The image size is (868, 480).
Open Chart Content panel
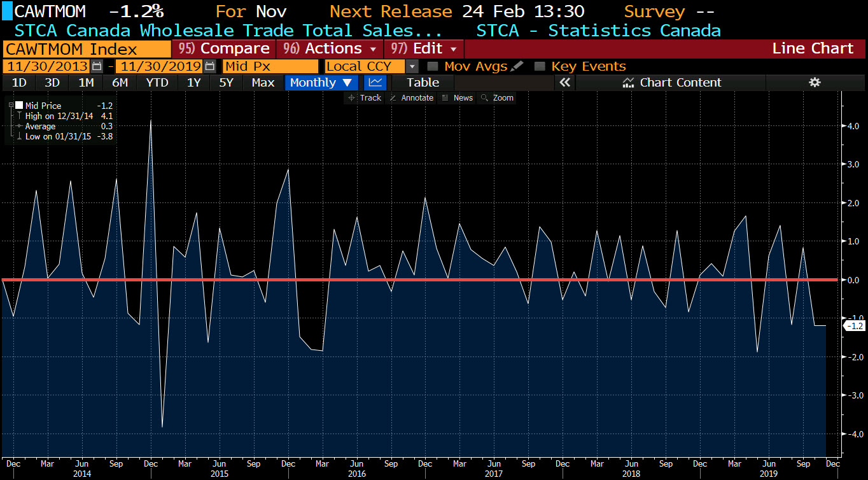(672, 82)
